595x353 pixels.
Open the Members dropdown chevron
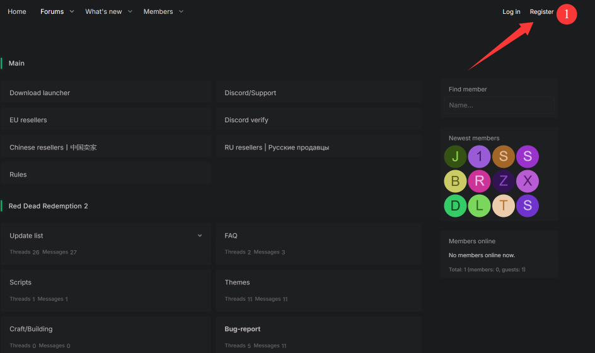181,12
